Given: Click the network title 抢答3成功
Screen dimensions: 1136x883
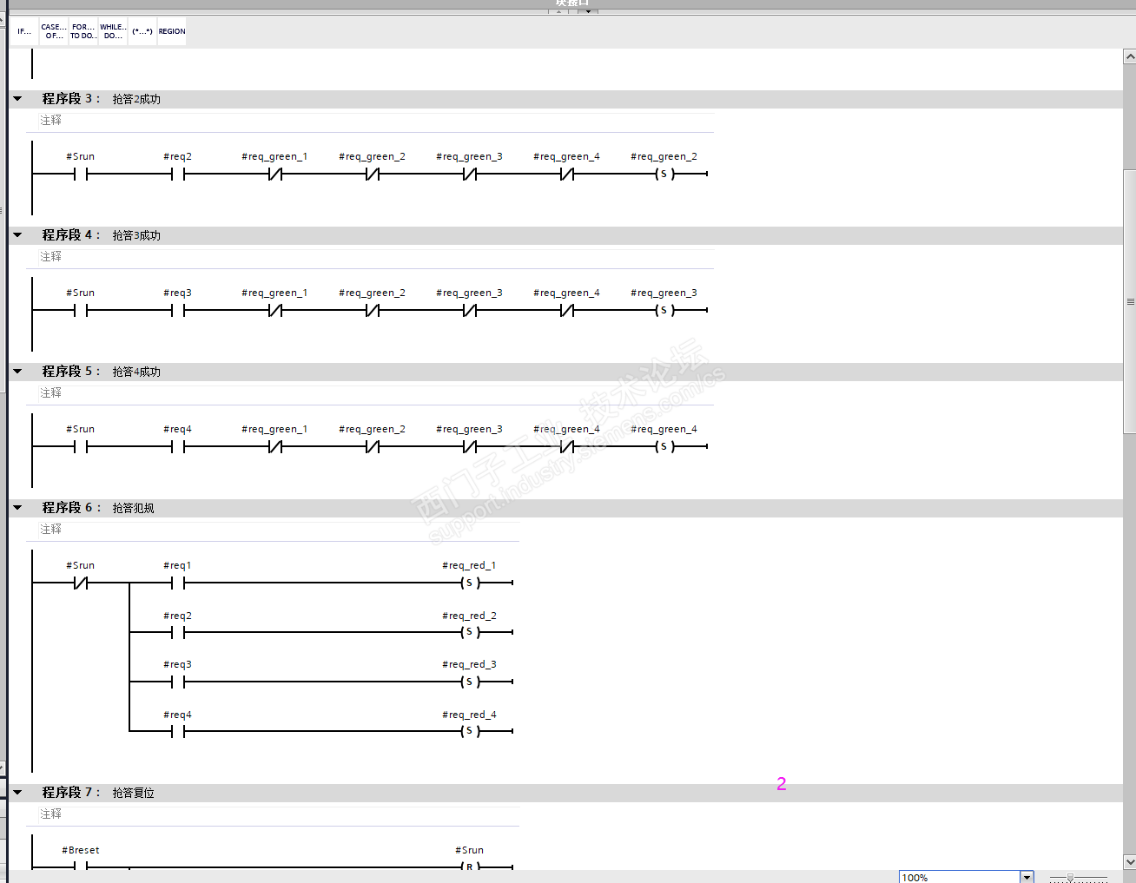Looking at the screenshot, I should pos(136,235).
